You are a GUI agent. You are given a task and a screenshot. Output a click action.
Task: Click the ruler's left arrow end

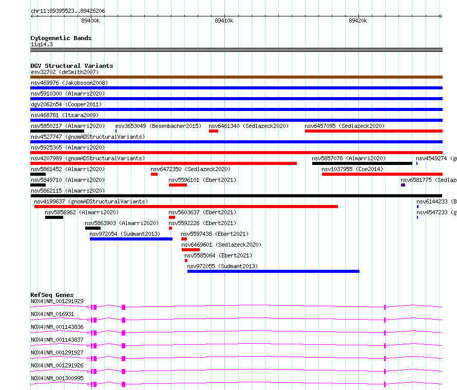[x=32, y=16]
